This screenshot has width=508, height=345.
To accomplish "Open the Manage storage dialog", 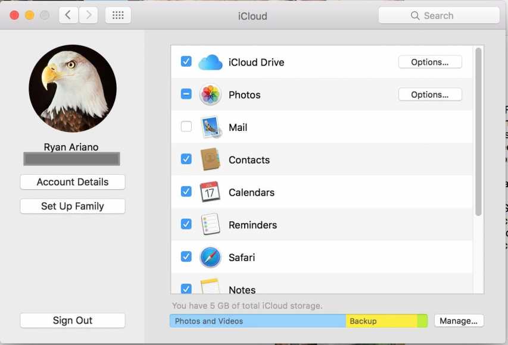I will 459,320.
